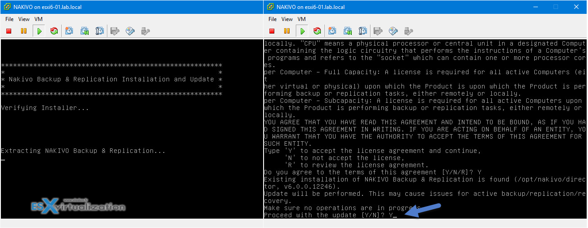
Task: Take a snapshot icon in right window
Action: point(332,31)
